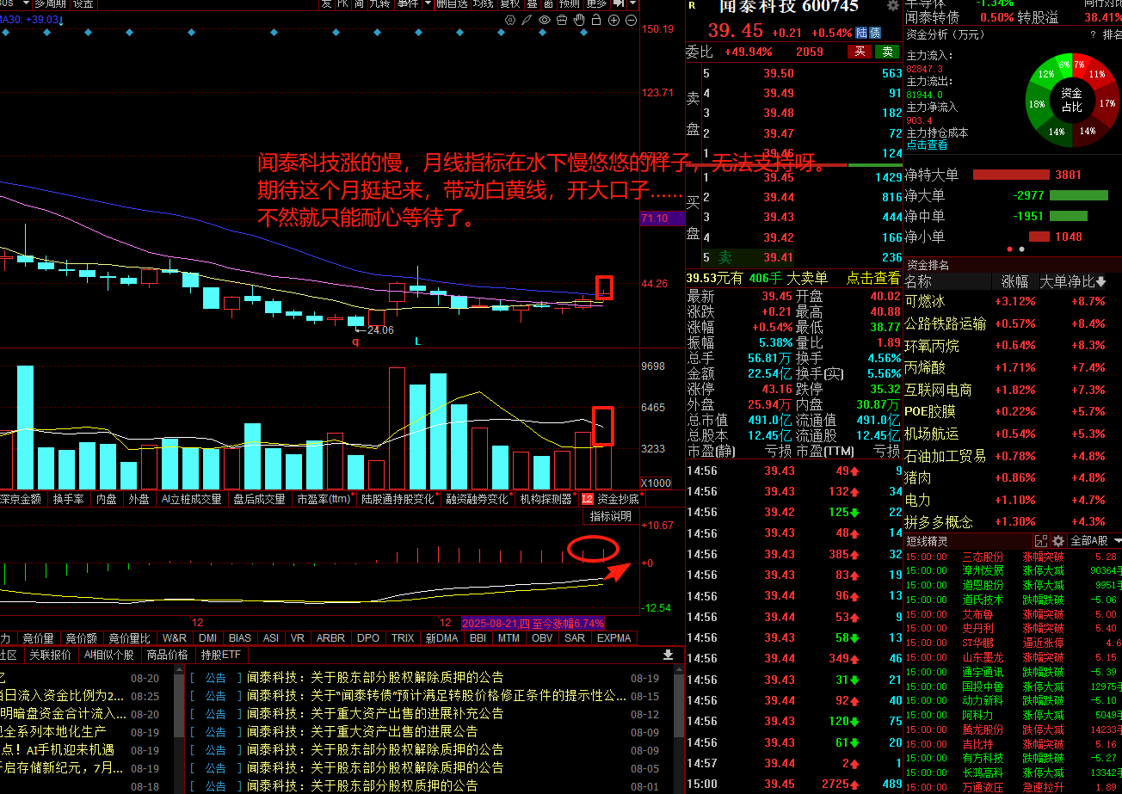The height and width of the screenshot is (794, 1122).
Task: Switch to the 市盈率(ttm) tab
Action: 324,499
